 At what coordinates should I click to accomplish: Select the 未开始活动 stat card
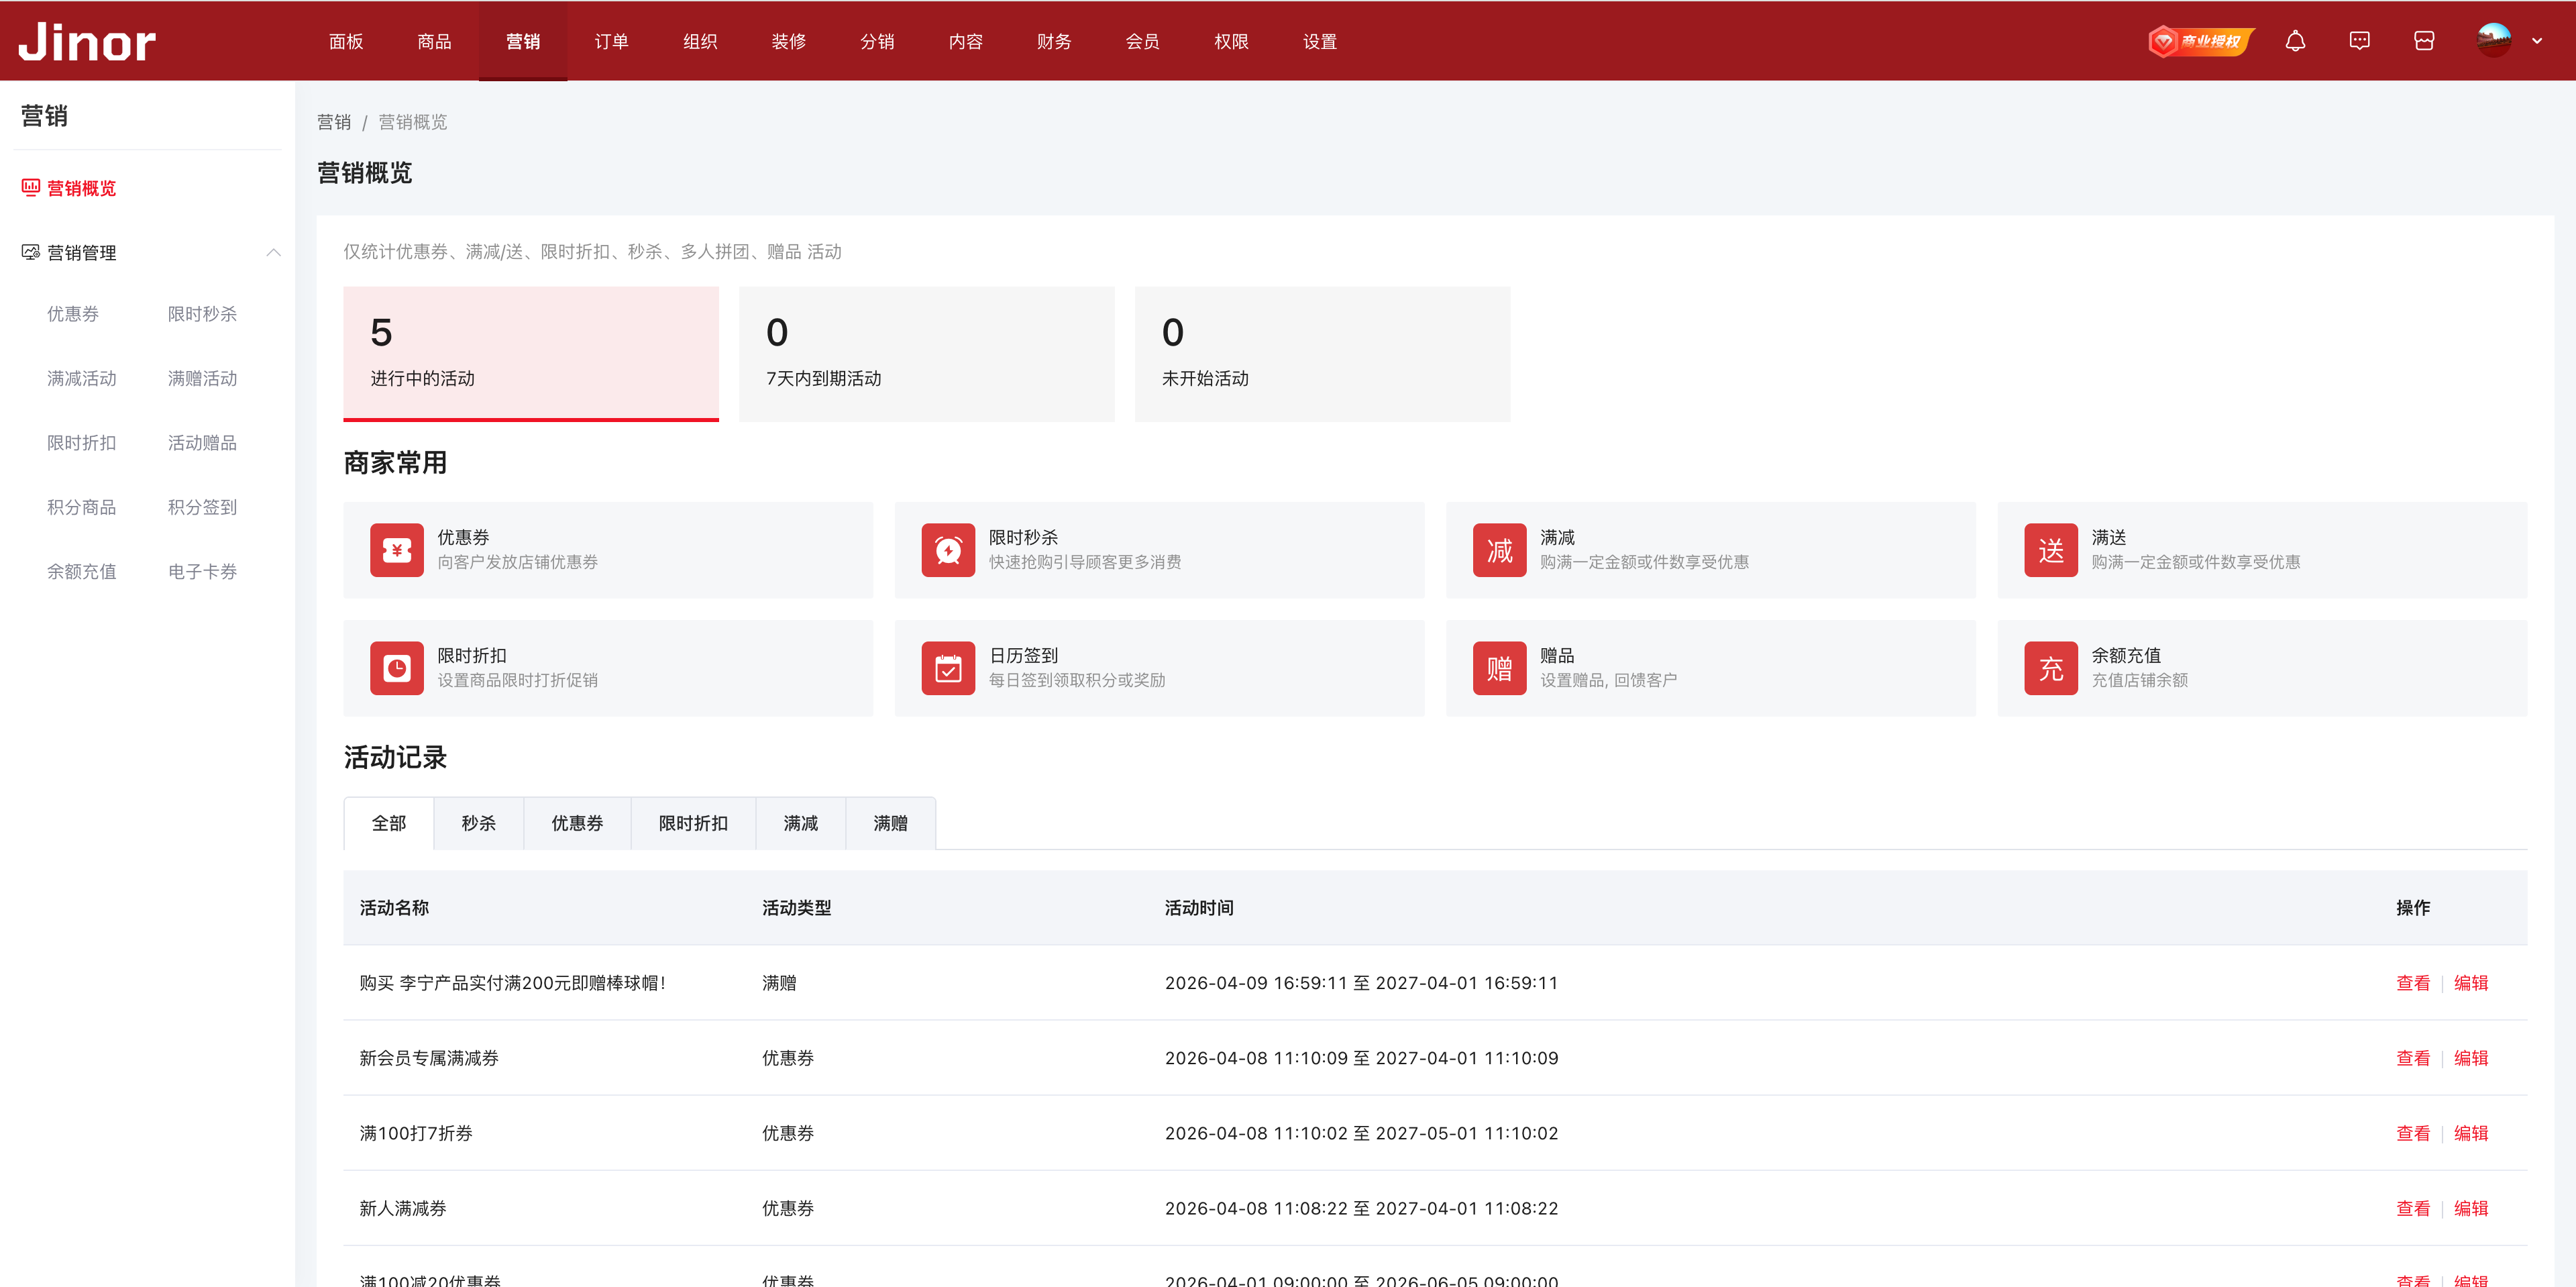click(1322, 354)
